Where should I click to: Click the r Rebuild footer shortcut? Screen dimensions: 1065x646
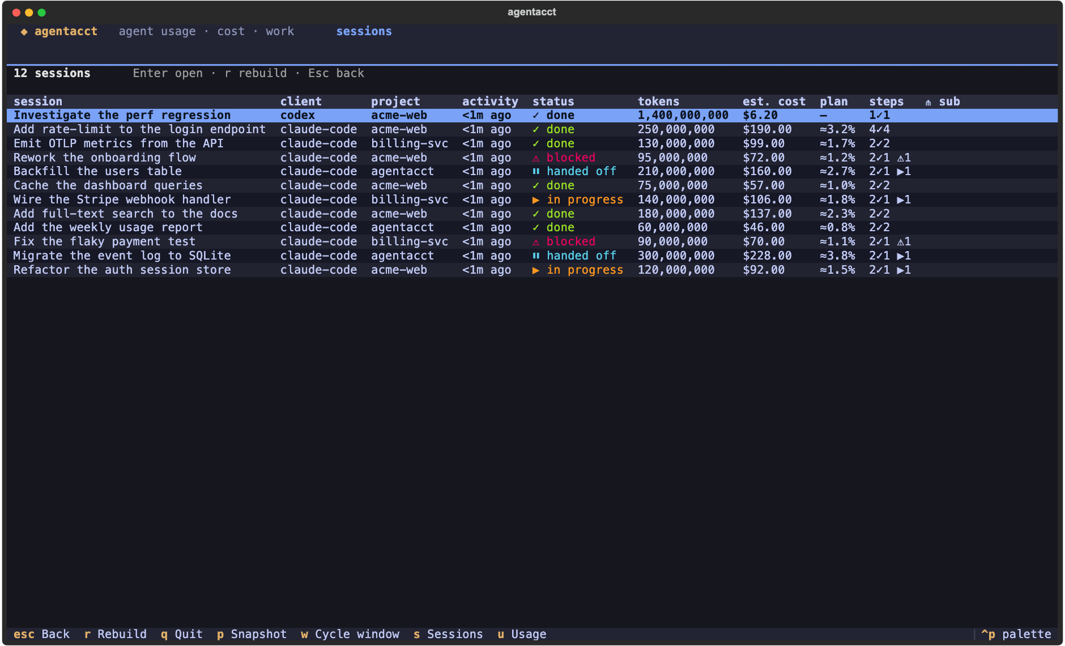click(x=115, y=635)
